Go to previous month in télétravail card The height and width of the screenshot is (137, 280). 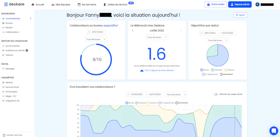coord(132,30)
